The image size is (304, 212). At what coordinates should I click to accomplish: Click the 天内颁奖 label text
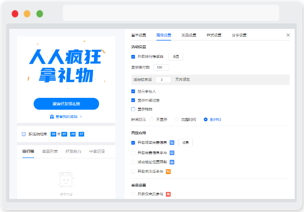(x=182, y=80)
